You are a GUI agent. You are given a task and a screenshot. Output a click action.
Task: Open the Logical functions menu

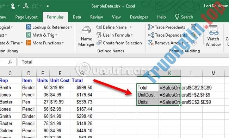click(6, 27)
